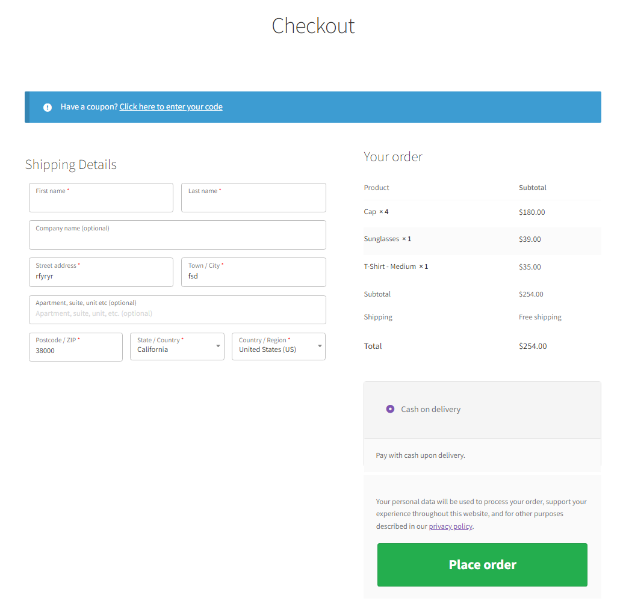Image resolution: width=623 pixels, height=610 pixels.
Task: Edit the Town / City field
Action: pos(253,272)
